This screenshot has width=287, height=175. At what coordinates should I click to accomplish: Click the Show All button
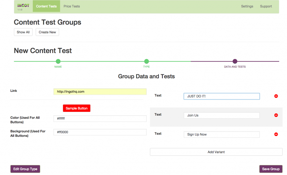click(23, 32)
